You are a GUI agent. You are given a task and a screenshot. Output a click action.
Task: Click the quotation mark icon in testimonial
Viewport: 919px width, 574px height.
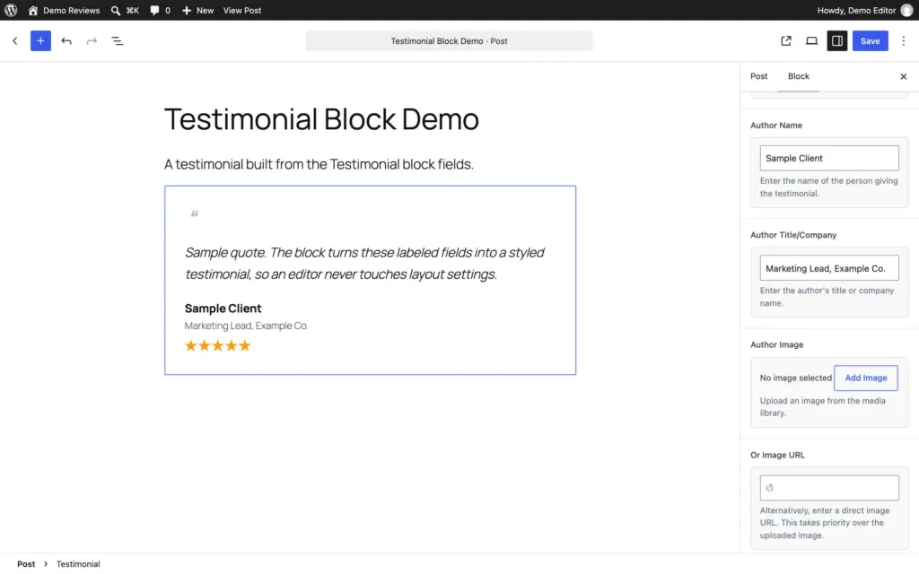pos(195,213)
